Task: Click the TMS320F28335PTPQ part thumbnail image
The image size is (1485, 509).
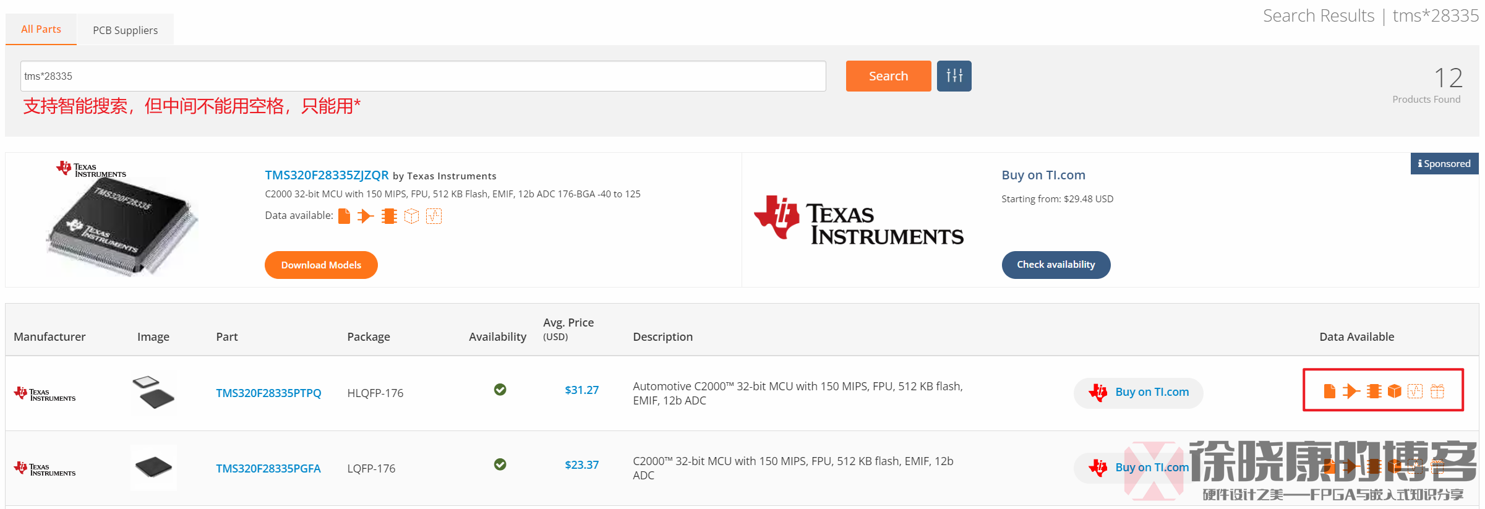Action: click(x=153, y=393)
